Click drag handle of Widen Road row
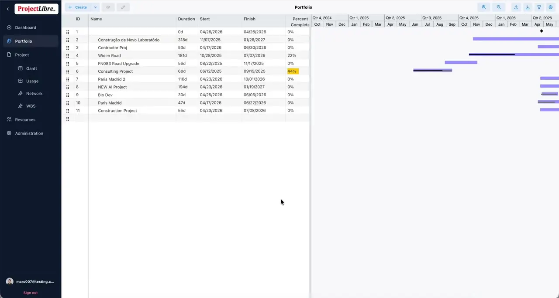Image resolution: width=559 pixels, height=298 pixels. (x=68, y=55)
